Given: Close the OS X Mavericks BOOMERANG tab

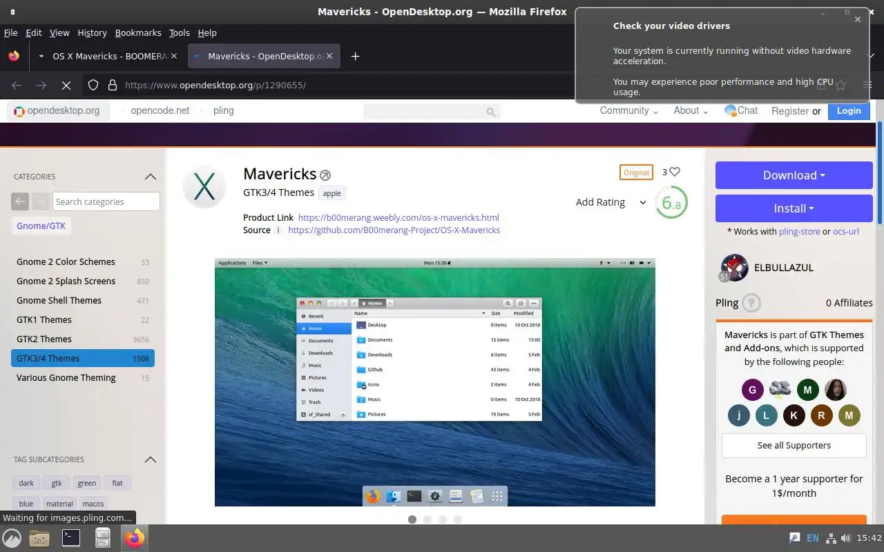Looking at the screenshot, I should click(x=173, y=57).
